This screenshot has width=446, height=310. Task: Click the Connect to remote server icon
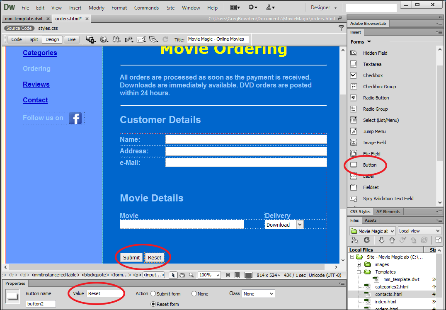click(x=355, y=240)
